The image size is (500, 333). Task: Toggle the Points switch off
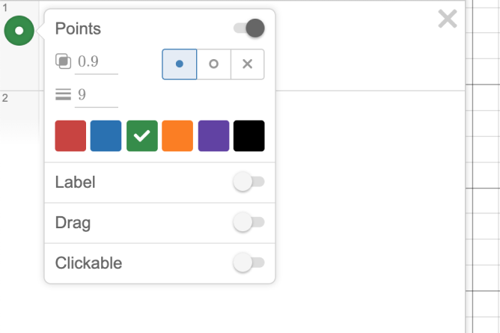pyautogui.click(x=249, y=28)
